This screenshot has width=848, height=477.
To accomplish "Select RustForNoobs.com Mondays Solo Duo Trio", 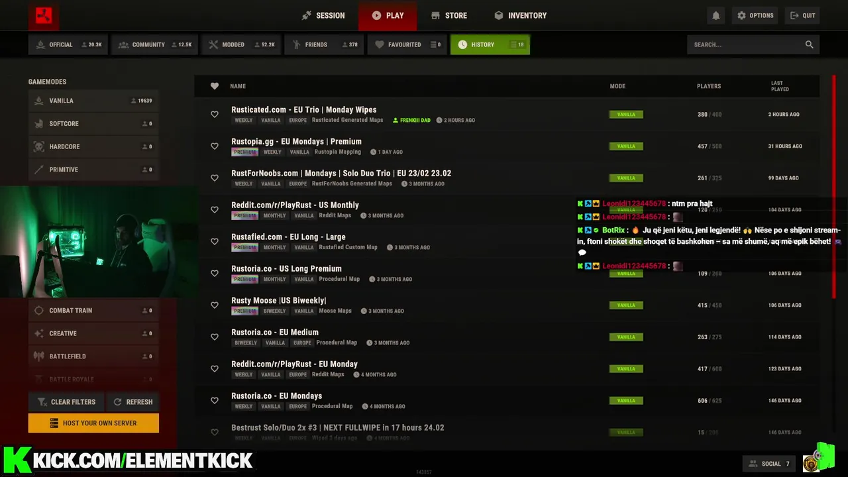I will pos(341,174).
